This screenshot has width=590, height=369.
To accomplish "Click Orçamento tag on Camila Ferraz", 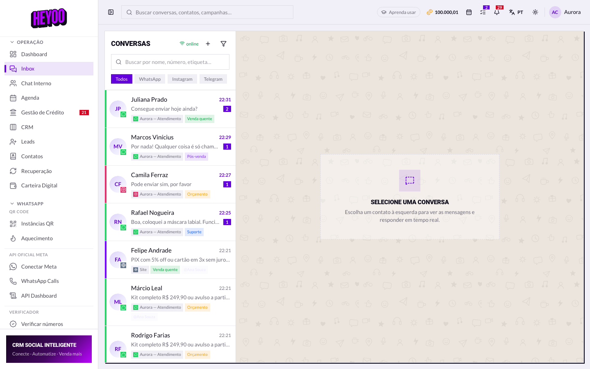I will coord(197,194).
